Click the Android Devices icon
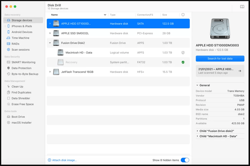 point(8,32)
